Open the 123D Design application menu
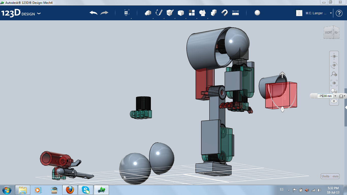Viewport: 347px width, 195px height. point(21,13)
